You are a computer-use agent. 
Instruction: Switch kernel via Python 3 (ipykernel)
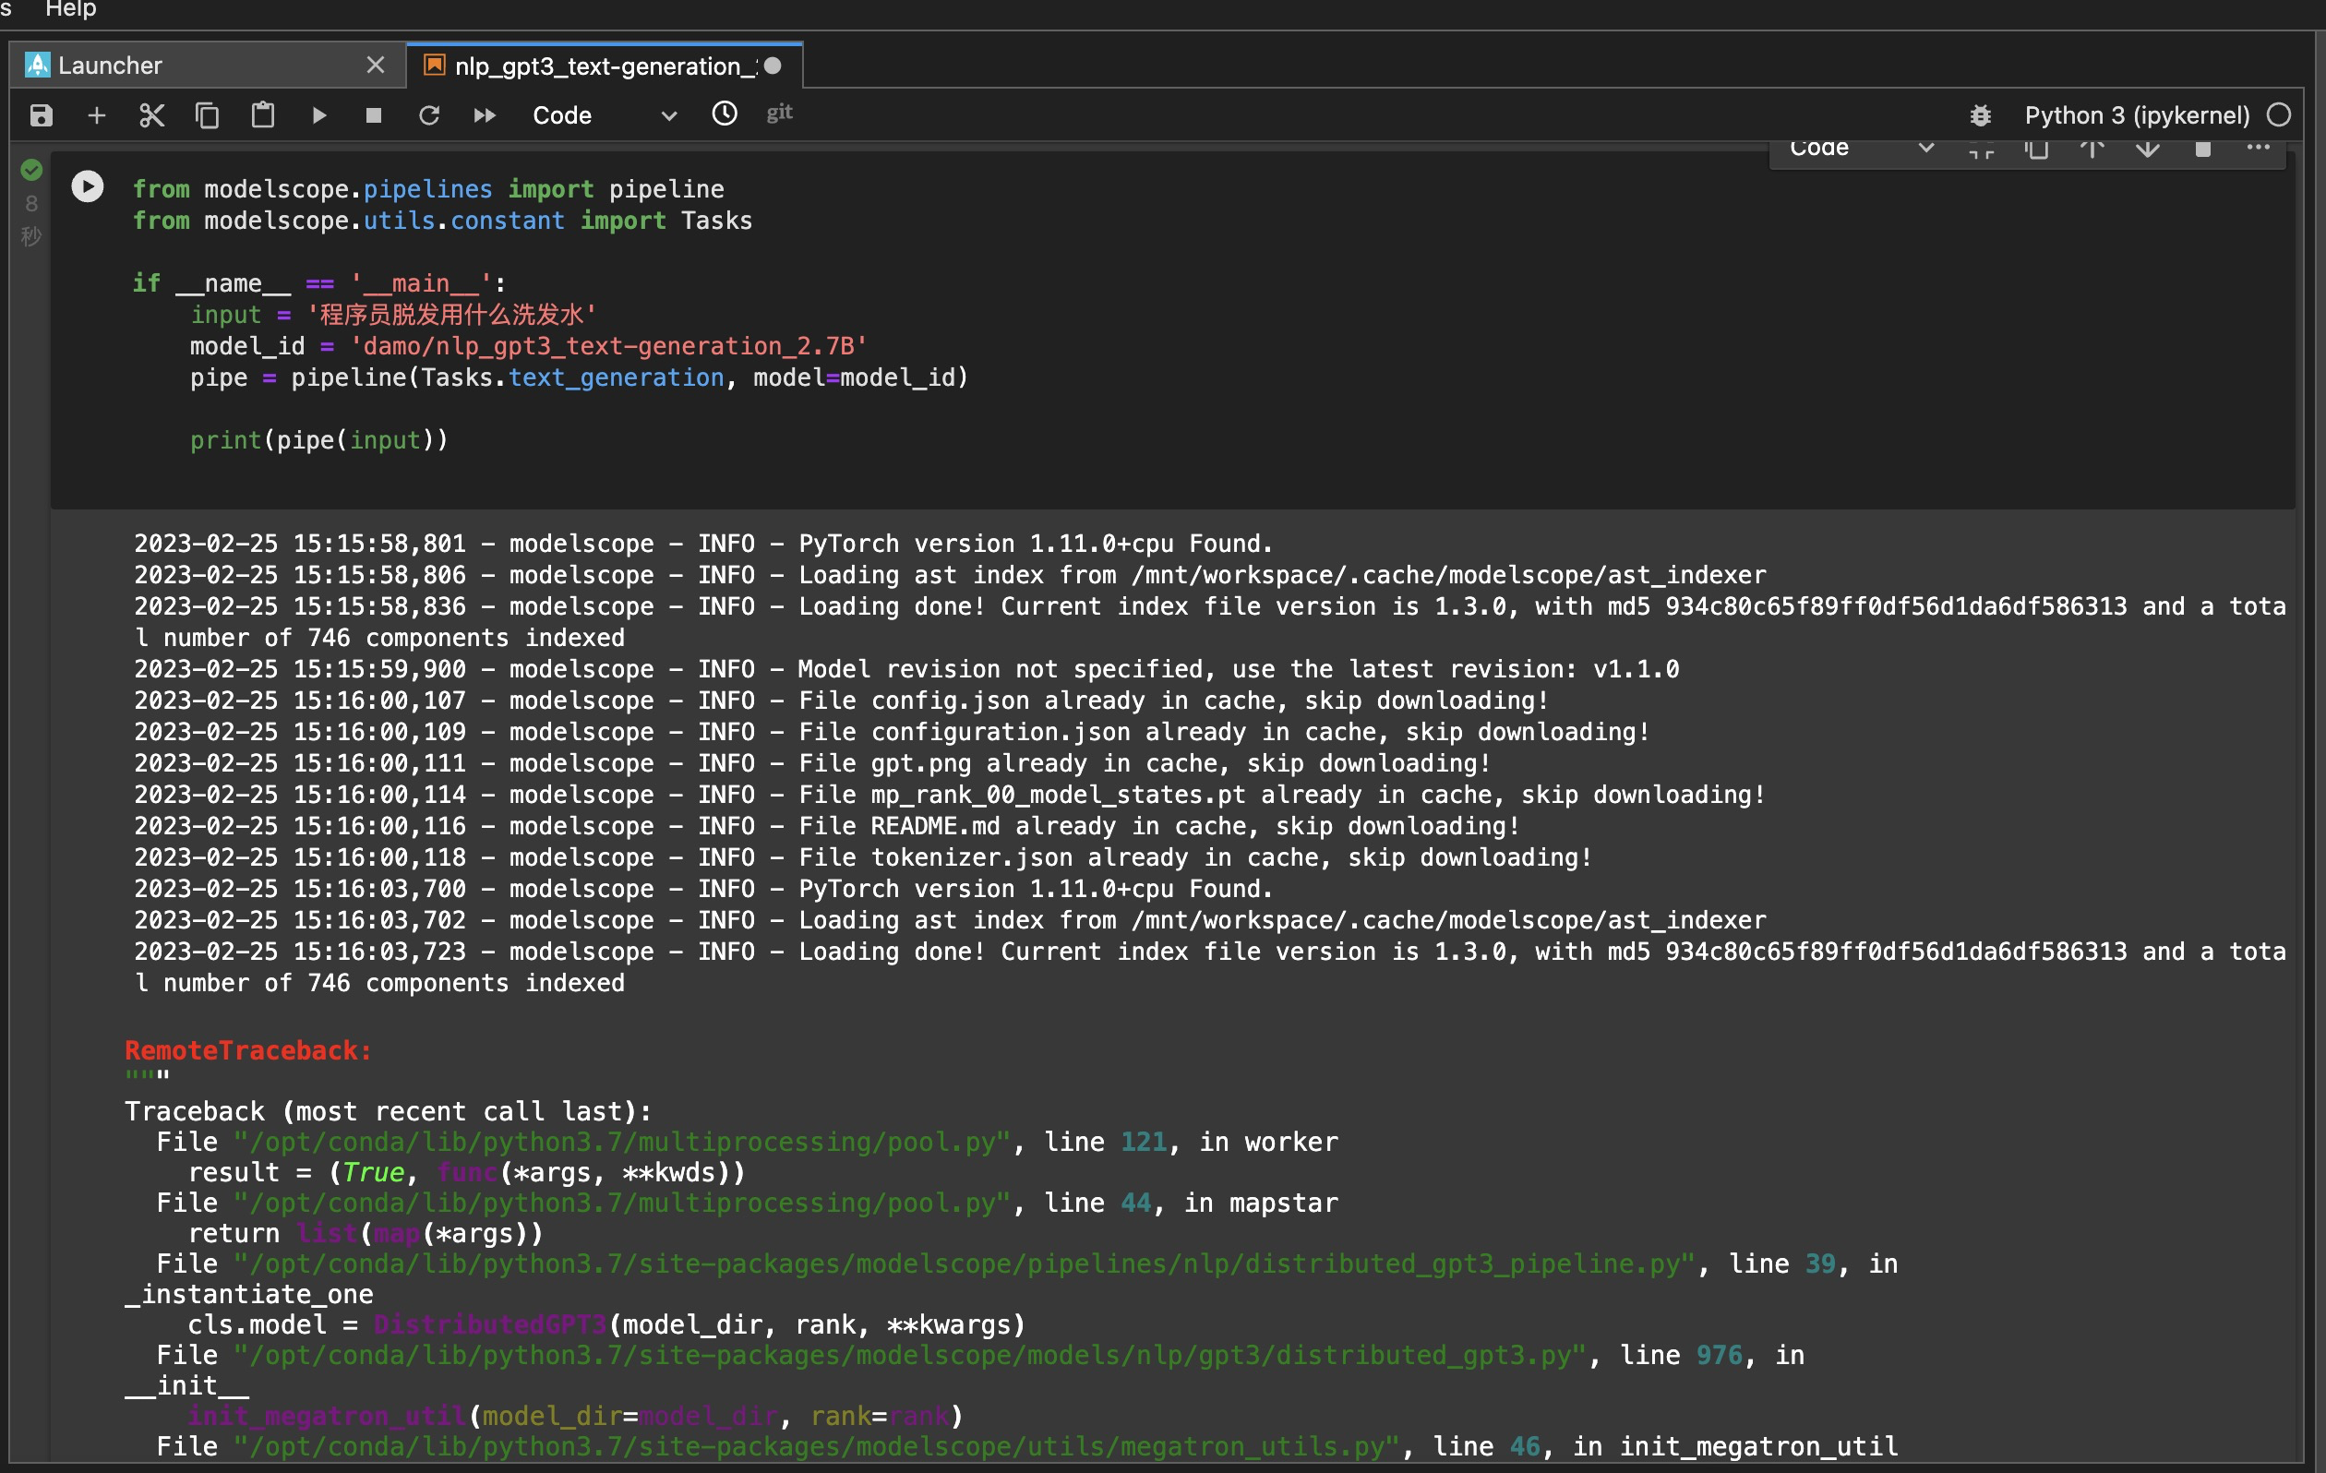tap(2137, 116)
